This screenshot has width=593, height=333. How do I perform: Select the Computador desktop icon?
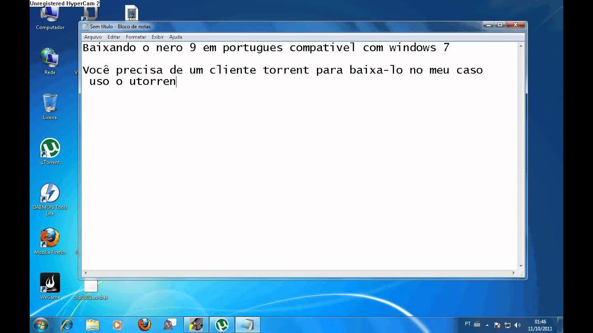pos(50,18)
